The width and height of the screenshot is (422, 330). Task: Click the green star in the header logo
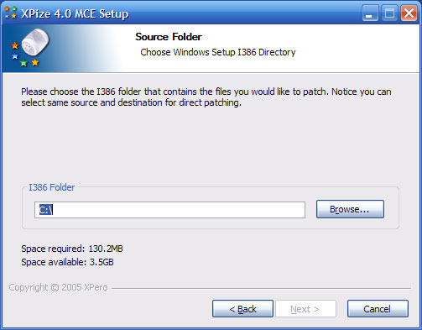(x=23, y=63)
